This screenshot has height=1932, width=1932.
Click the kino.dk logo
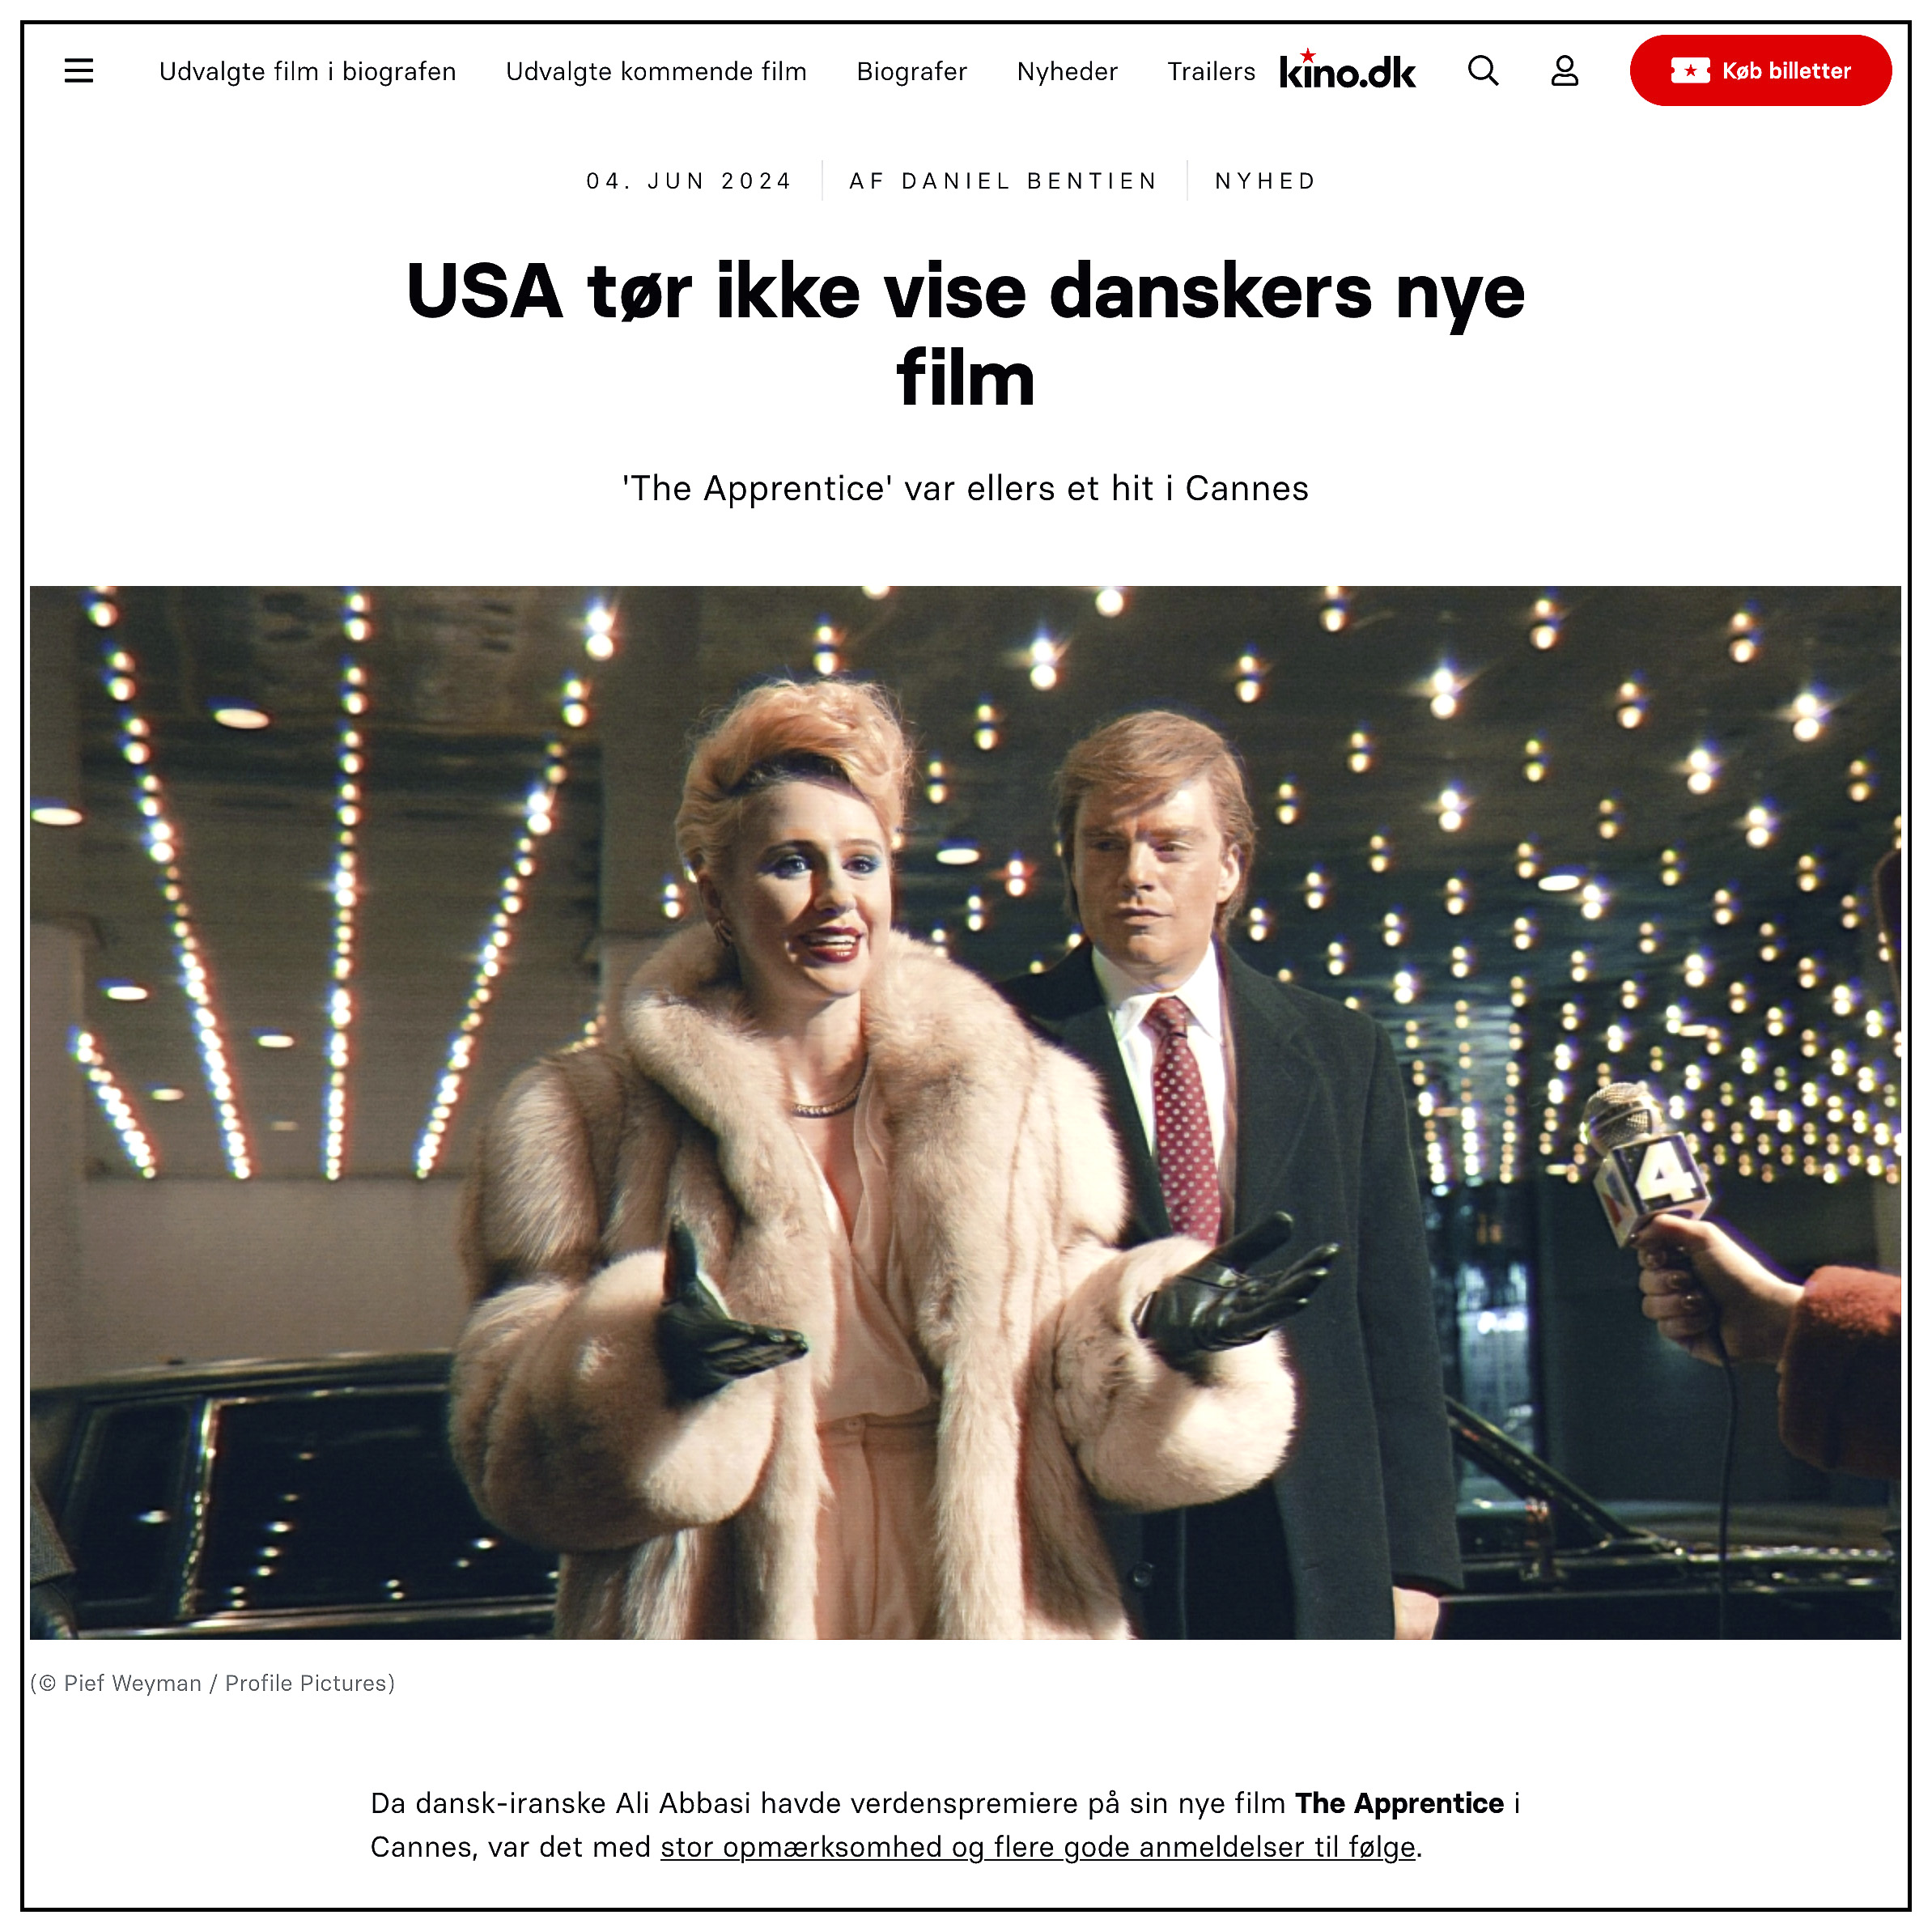tap(1347, 69)
